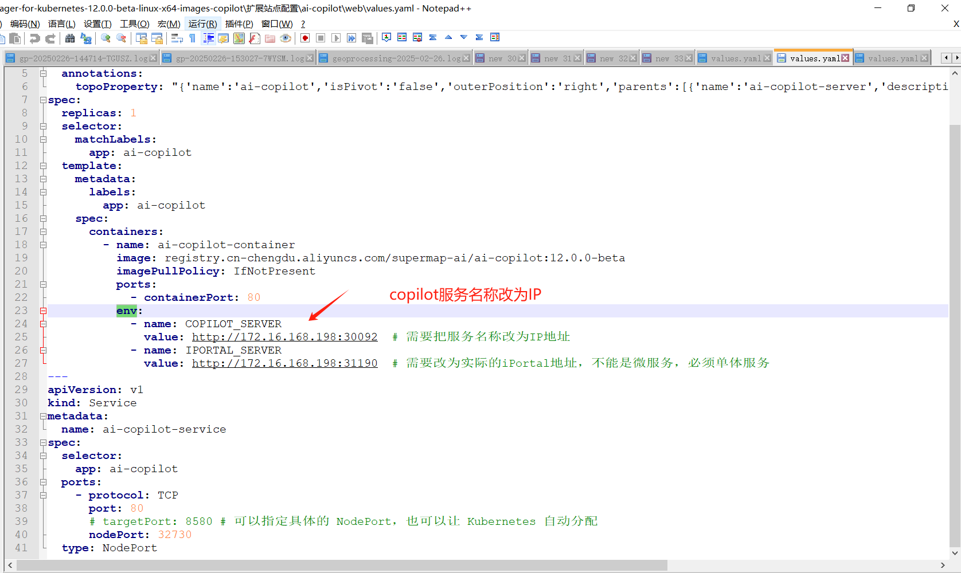The image size is (961, 573).
Task: Open the COPILOT_SERVER URL link on line 25
Action: pyautogui.click(x=284, y=337)
